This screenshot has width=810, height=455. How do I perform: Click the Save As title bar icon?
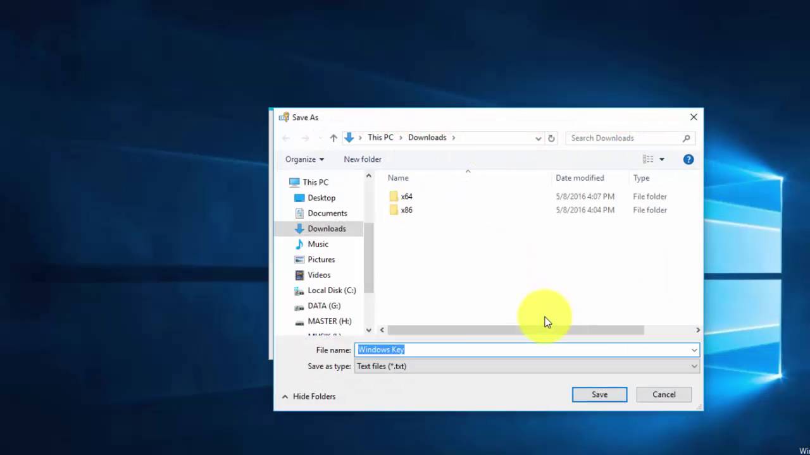[283, 117]
